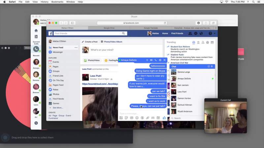
Task: Reload the facebook.com page
Action: (165, 23)
